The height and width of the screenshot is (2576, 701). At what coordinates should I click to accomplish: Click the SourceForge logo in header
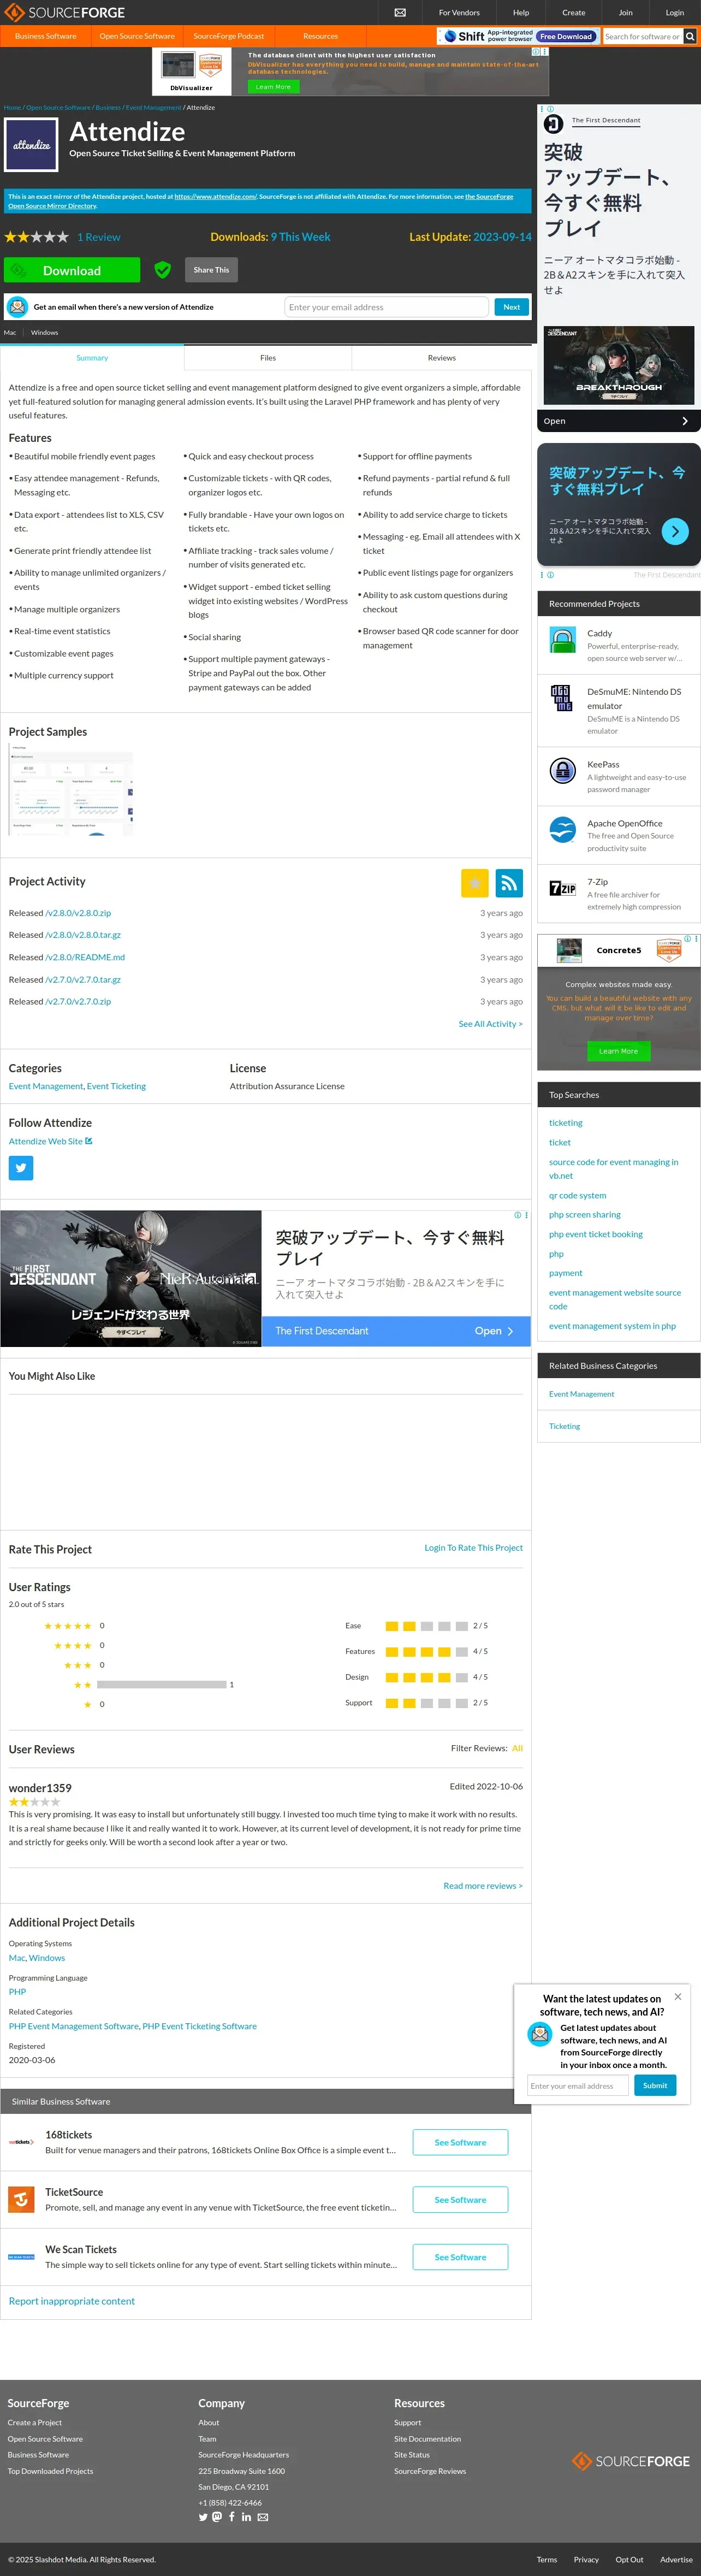pyautogui.click(x=65, y=13)
